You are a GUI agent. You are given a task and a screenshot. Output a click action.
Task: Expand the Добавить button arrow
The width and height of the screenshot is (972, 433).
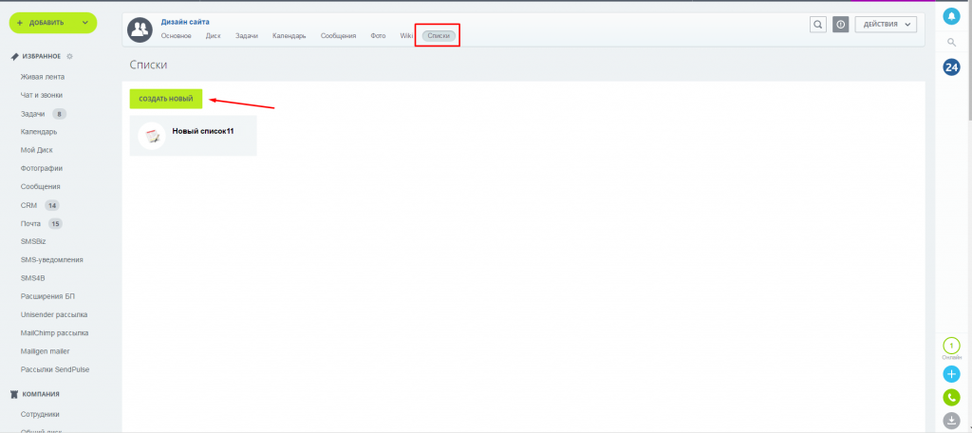click(84, 23)
